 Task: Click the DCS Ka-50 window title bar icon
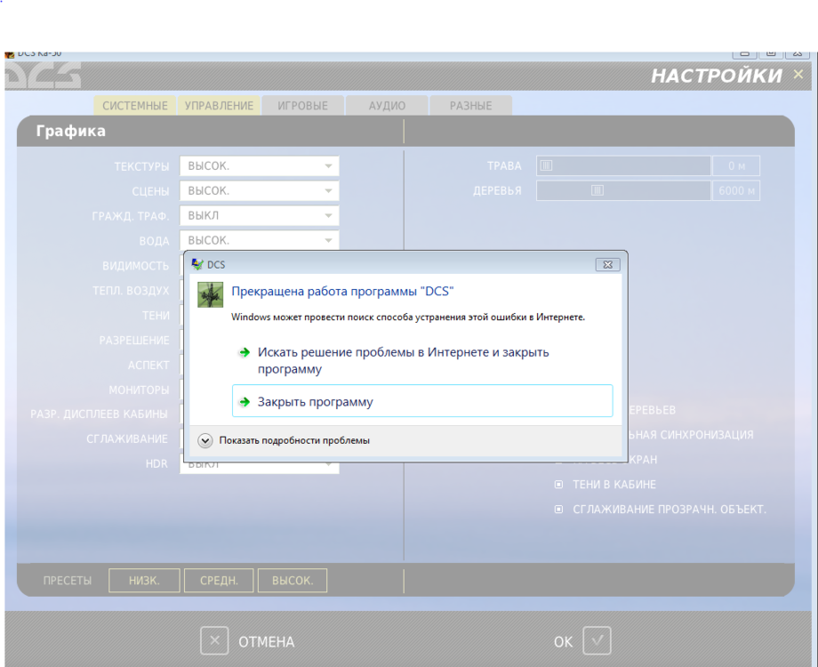[10, 55]
